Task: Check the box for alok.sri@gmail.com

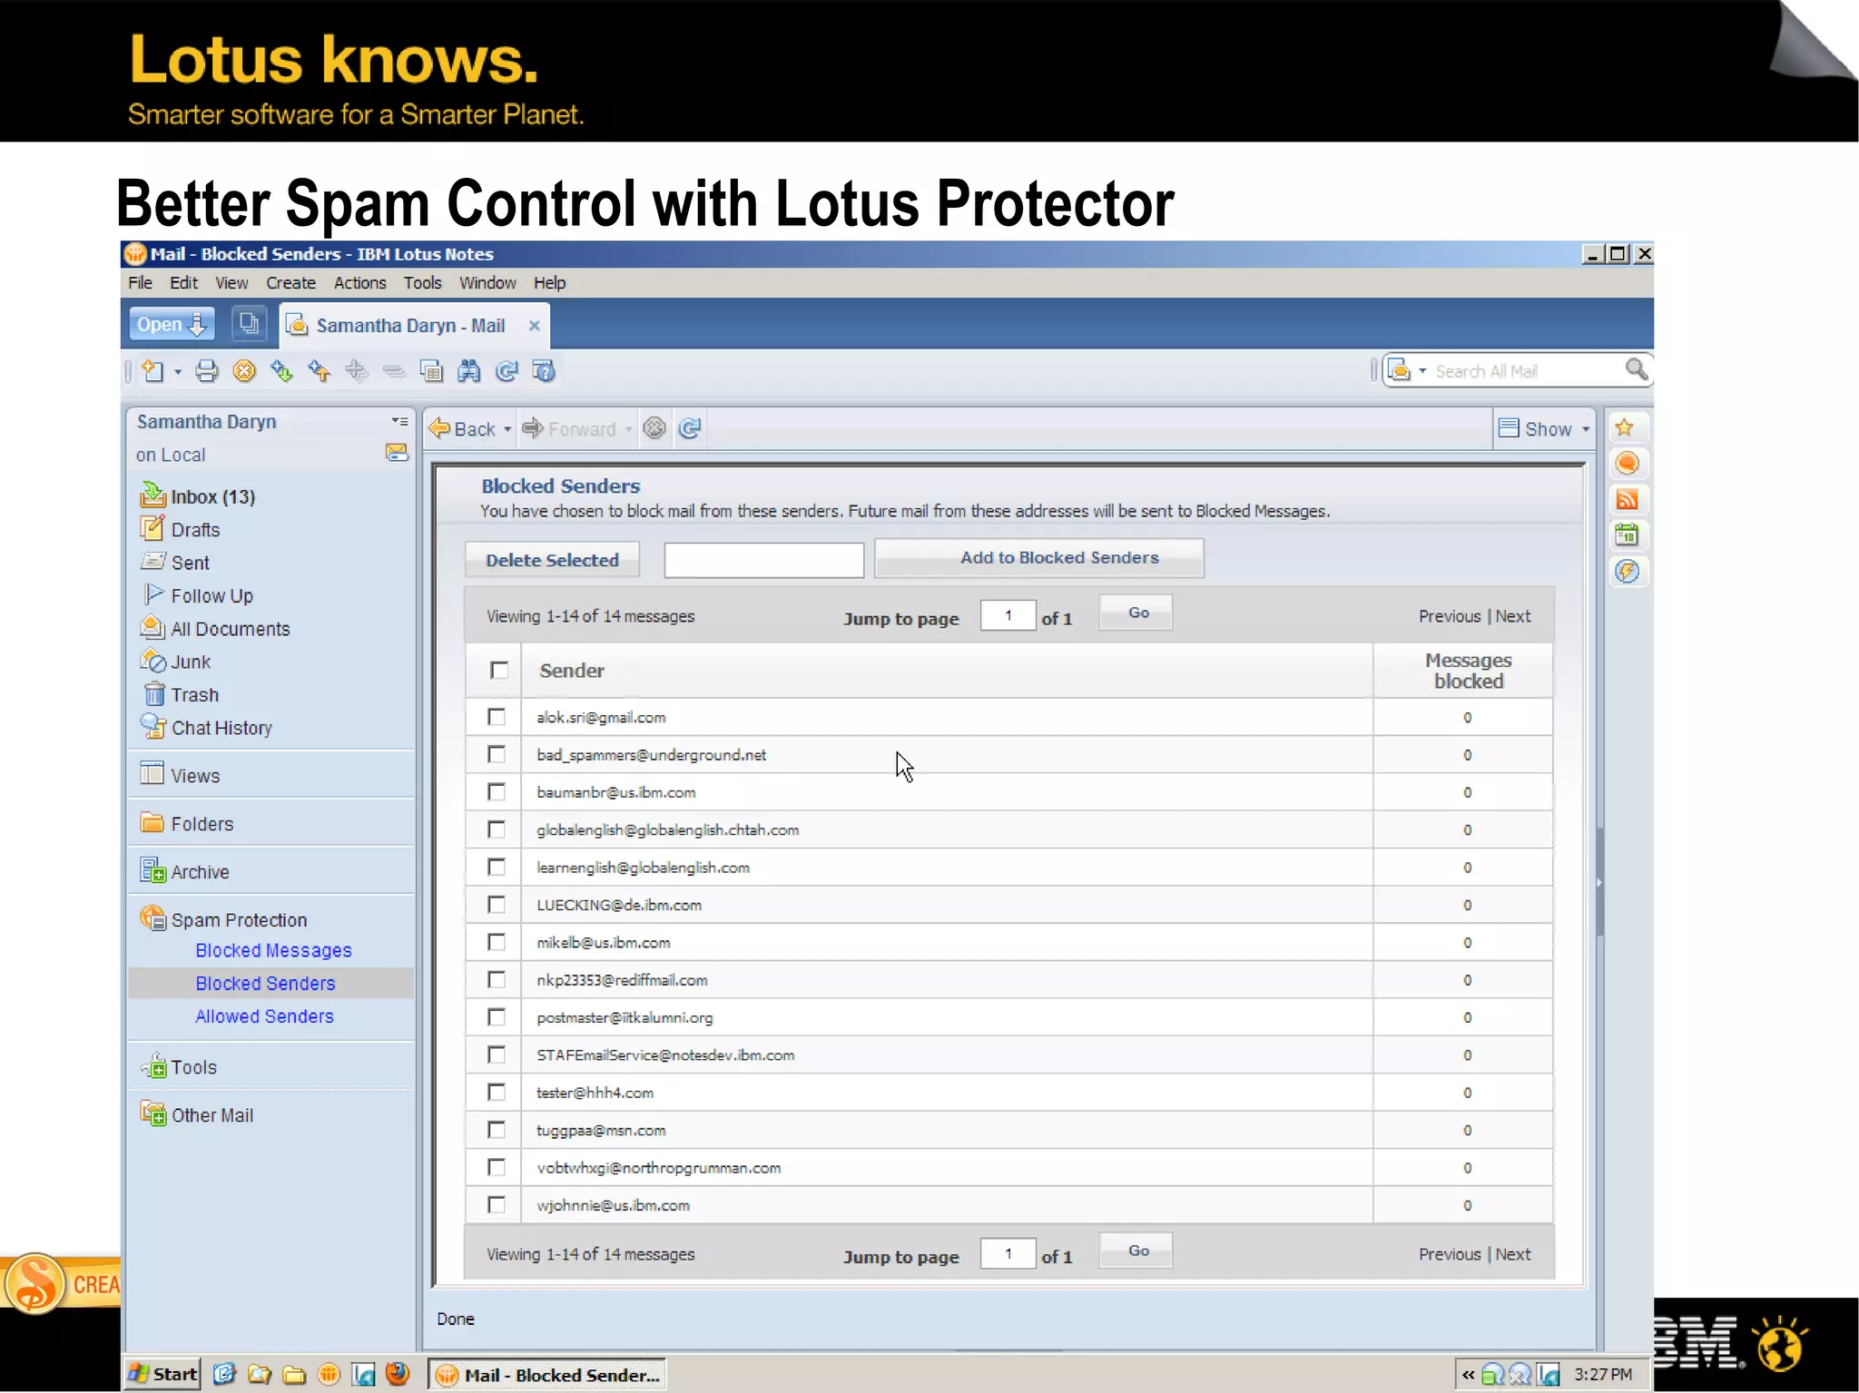Action: point(497,718)
